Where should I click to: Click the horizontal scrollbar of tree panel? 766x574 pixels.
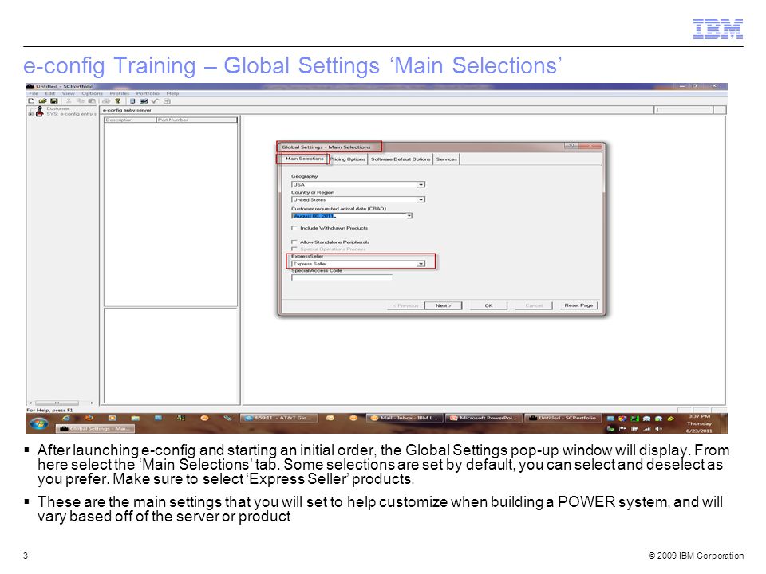pos(61,403)
